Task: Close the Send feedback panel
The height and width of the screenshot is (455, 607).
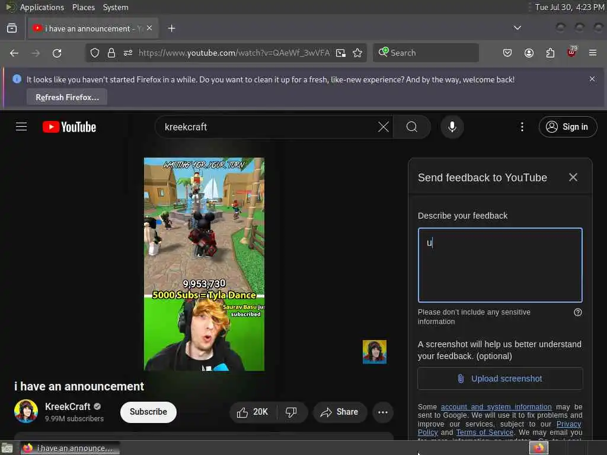Action: [x=573, y=177]
